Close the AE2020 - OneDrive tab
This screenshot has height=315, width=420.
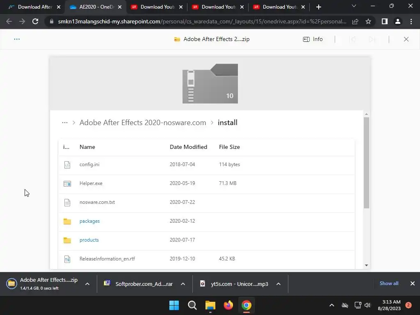tap(120, 7)
